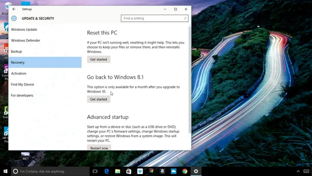Open the blue cloud app on the taskbar

pyautogui.click(x=173, y=171)
